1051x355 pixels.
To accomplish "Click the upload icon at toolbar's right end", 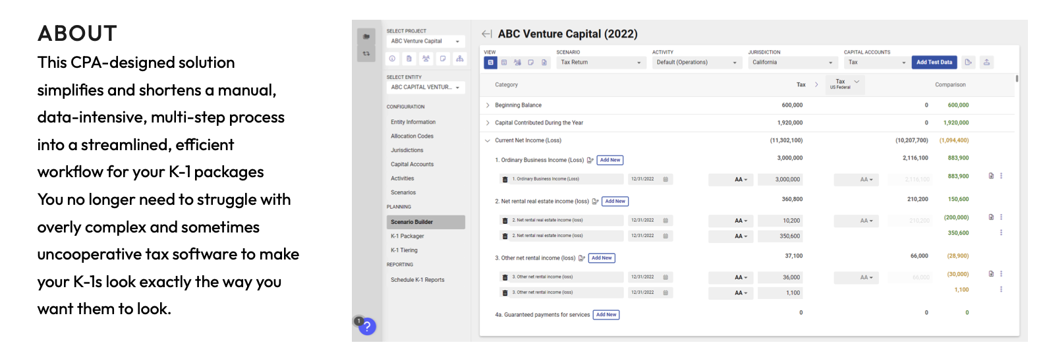I will coord(986,63).
